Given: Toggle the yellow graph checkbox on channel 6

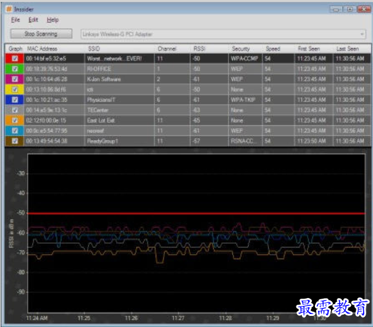Looking at the screenshot, I should click(15, 89).
